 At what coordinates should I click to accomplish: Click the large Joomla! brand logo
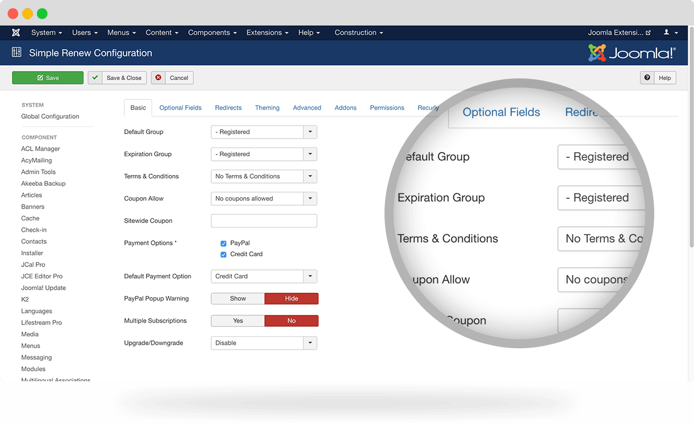(x=632, y=53)
